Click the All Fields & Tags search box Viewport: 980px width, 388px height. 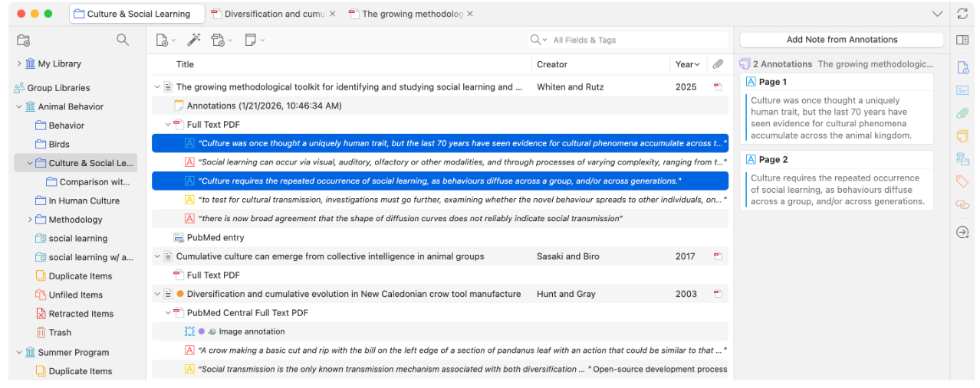pyautogui.click(x=636, y=40)
